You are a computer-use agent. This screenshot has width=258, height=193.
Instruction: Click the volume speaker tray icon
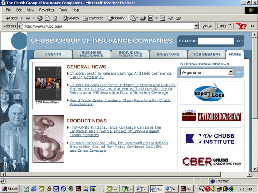(213, 189)
